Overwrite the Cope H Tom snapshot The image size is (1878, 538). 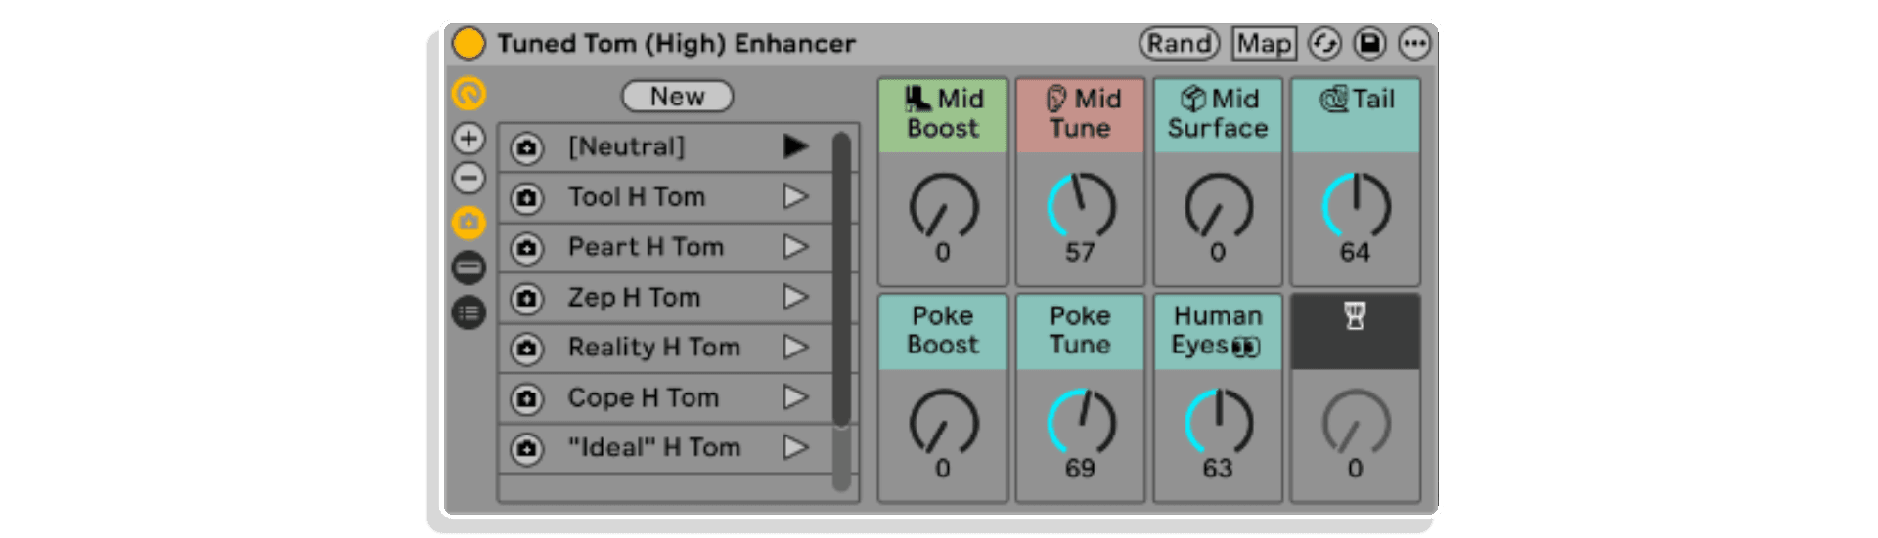(527, 398)
